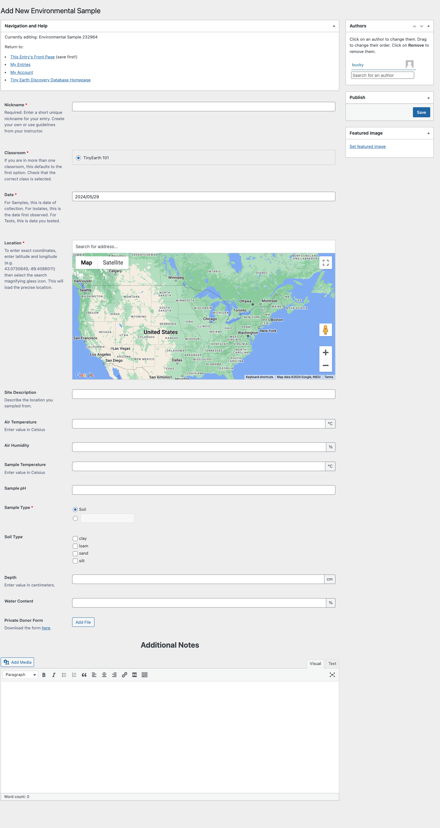This screenshot has width=440, height=828.
Task: Select the TinyEarth 101 classroom radio
Action: [x=78, y=158]
